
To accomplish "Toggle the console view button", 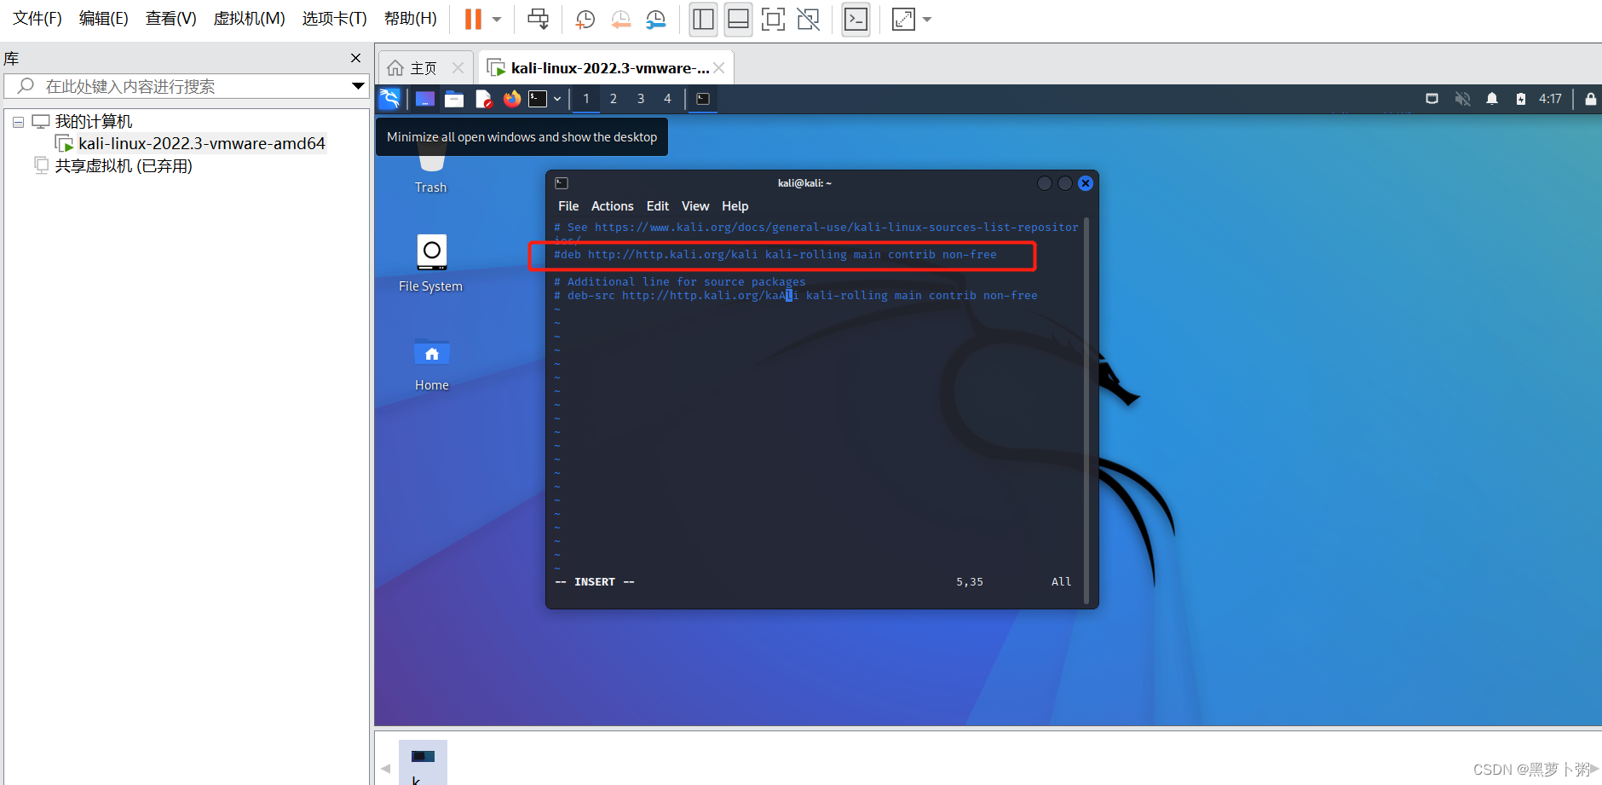I will (x=856, y=19).
